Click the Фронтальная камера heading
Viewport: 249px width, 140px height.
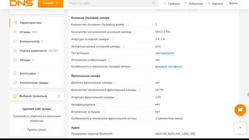86,76
